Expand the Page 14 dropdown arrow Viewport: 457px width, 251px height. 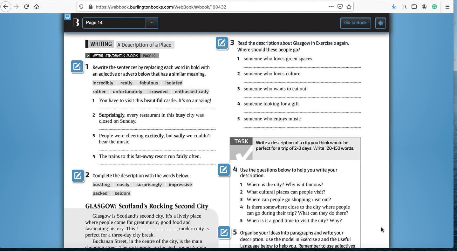pos(152,23)
